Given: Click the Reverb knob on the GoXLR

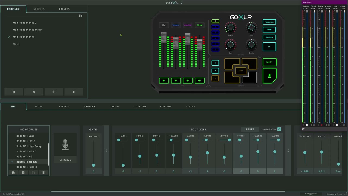Looking at the screenshot, I should pos(231,28).
